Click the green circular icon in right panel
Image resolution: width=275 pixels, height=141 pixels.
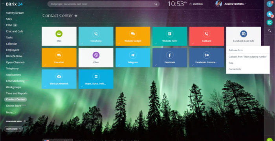coord(269,22)
